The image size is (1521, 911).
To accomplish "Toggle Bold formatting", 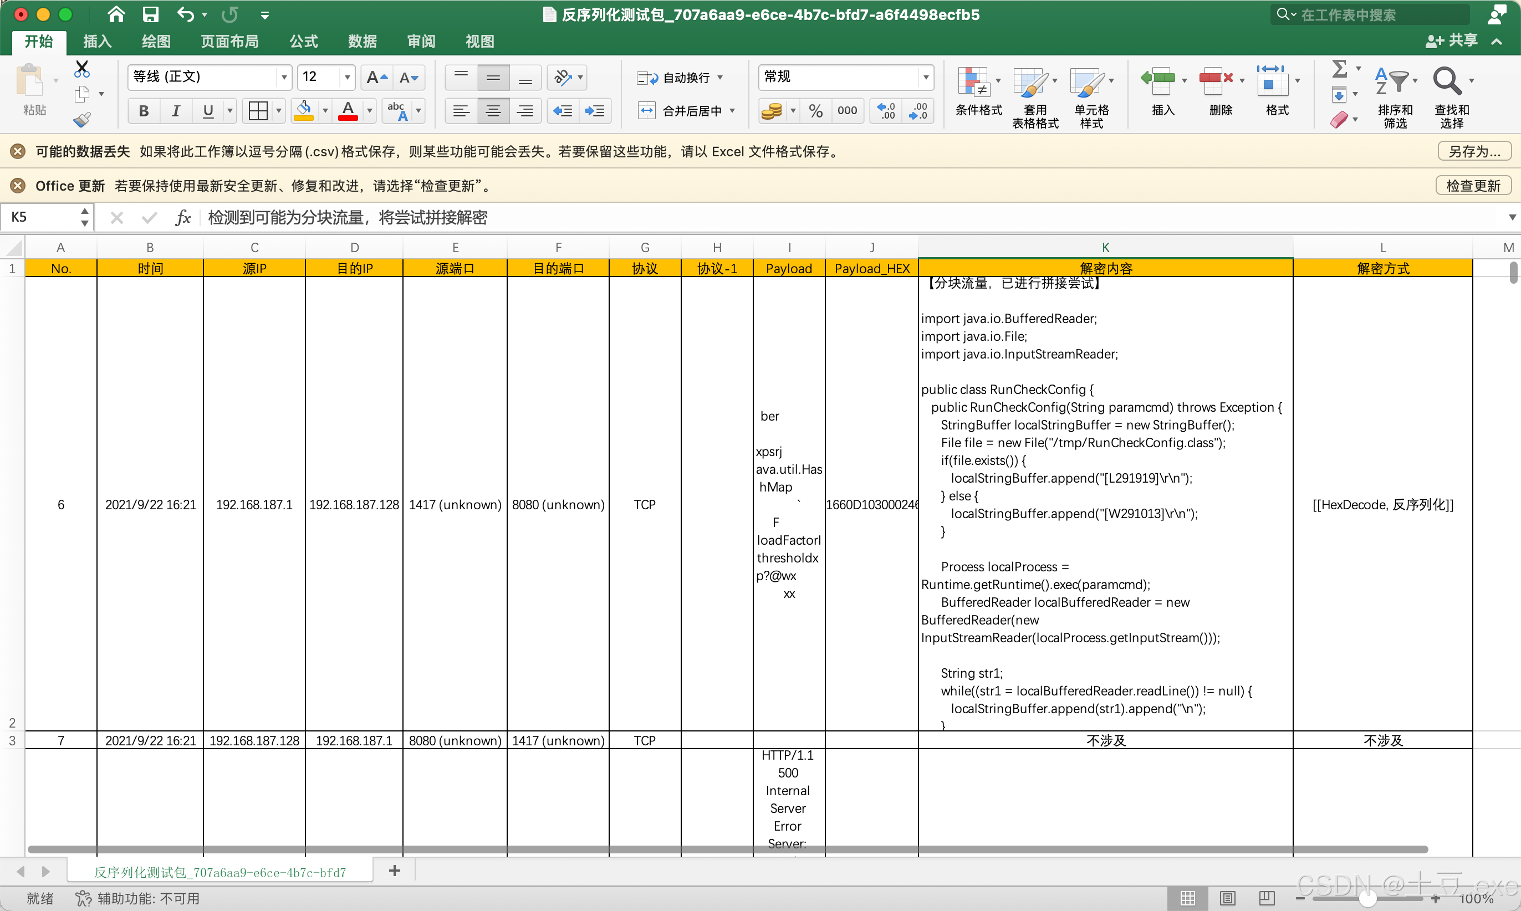I will pos(144,111).
